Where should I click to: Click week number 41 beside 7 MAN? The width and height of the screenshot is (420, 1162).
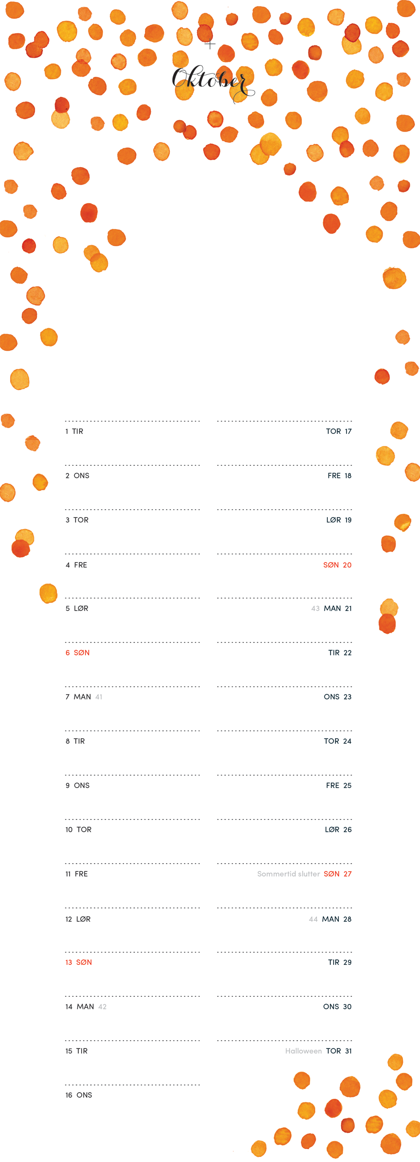pyautogui.click(x=99, y=697)
